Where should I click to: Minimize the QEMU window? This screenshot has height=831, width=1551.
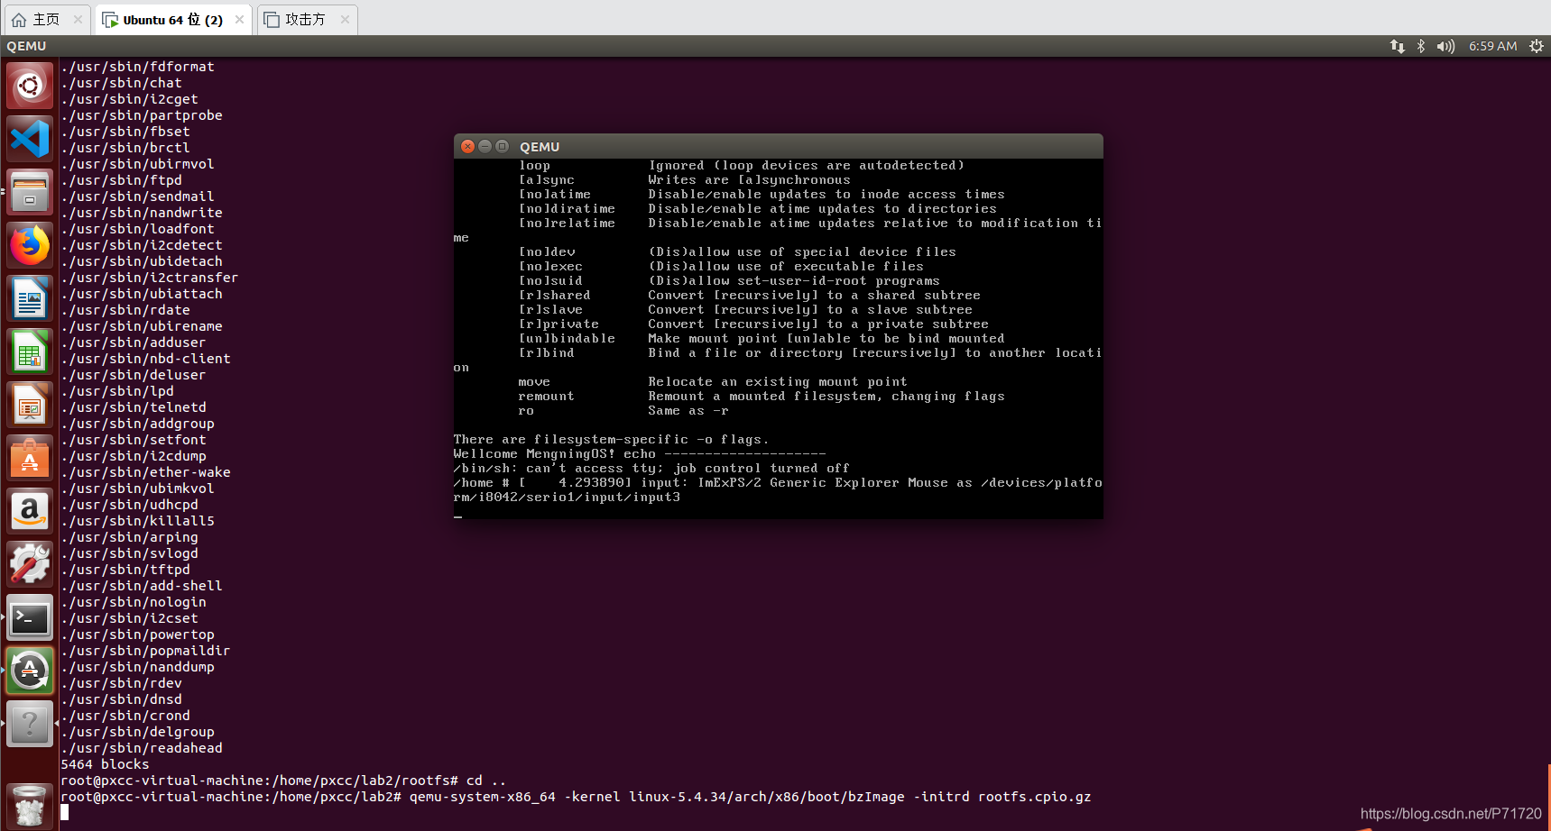[485, 146]
